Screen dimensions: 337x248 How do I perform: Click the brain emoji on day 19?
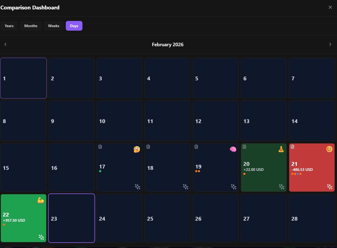233,149
